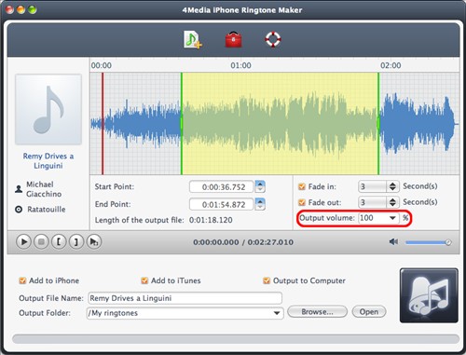Toggle the Fade in checkbox
The width and height of the screenshot is (466, 355).
(301, 186)
